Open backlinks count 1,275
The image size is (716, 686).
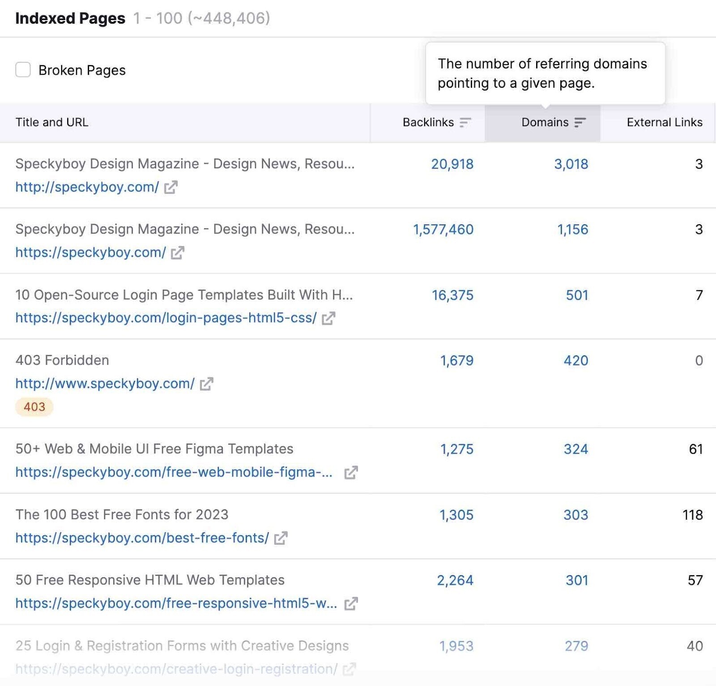tap(457, 449)
